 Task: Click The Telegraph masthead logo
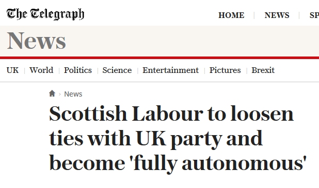pos(45,14)
